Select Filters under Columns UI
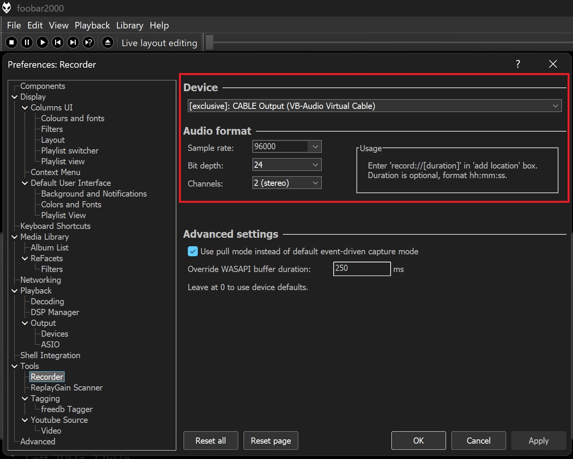This screenshot has width=573, height=459. pos(52,129)
